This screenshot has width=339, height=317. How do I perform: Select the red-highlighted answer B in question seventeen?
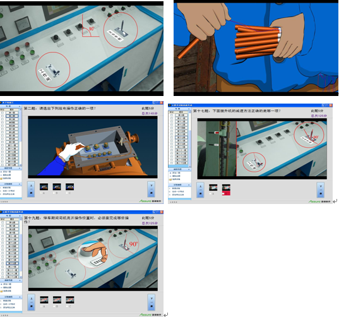click(x=226, y=189)
